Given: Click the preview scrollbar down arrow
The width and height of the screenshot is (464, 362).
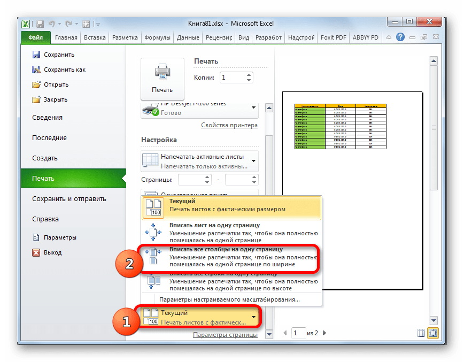Looking at the screenshot, I should click(434, 320).
